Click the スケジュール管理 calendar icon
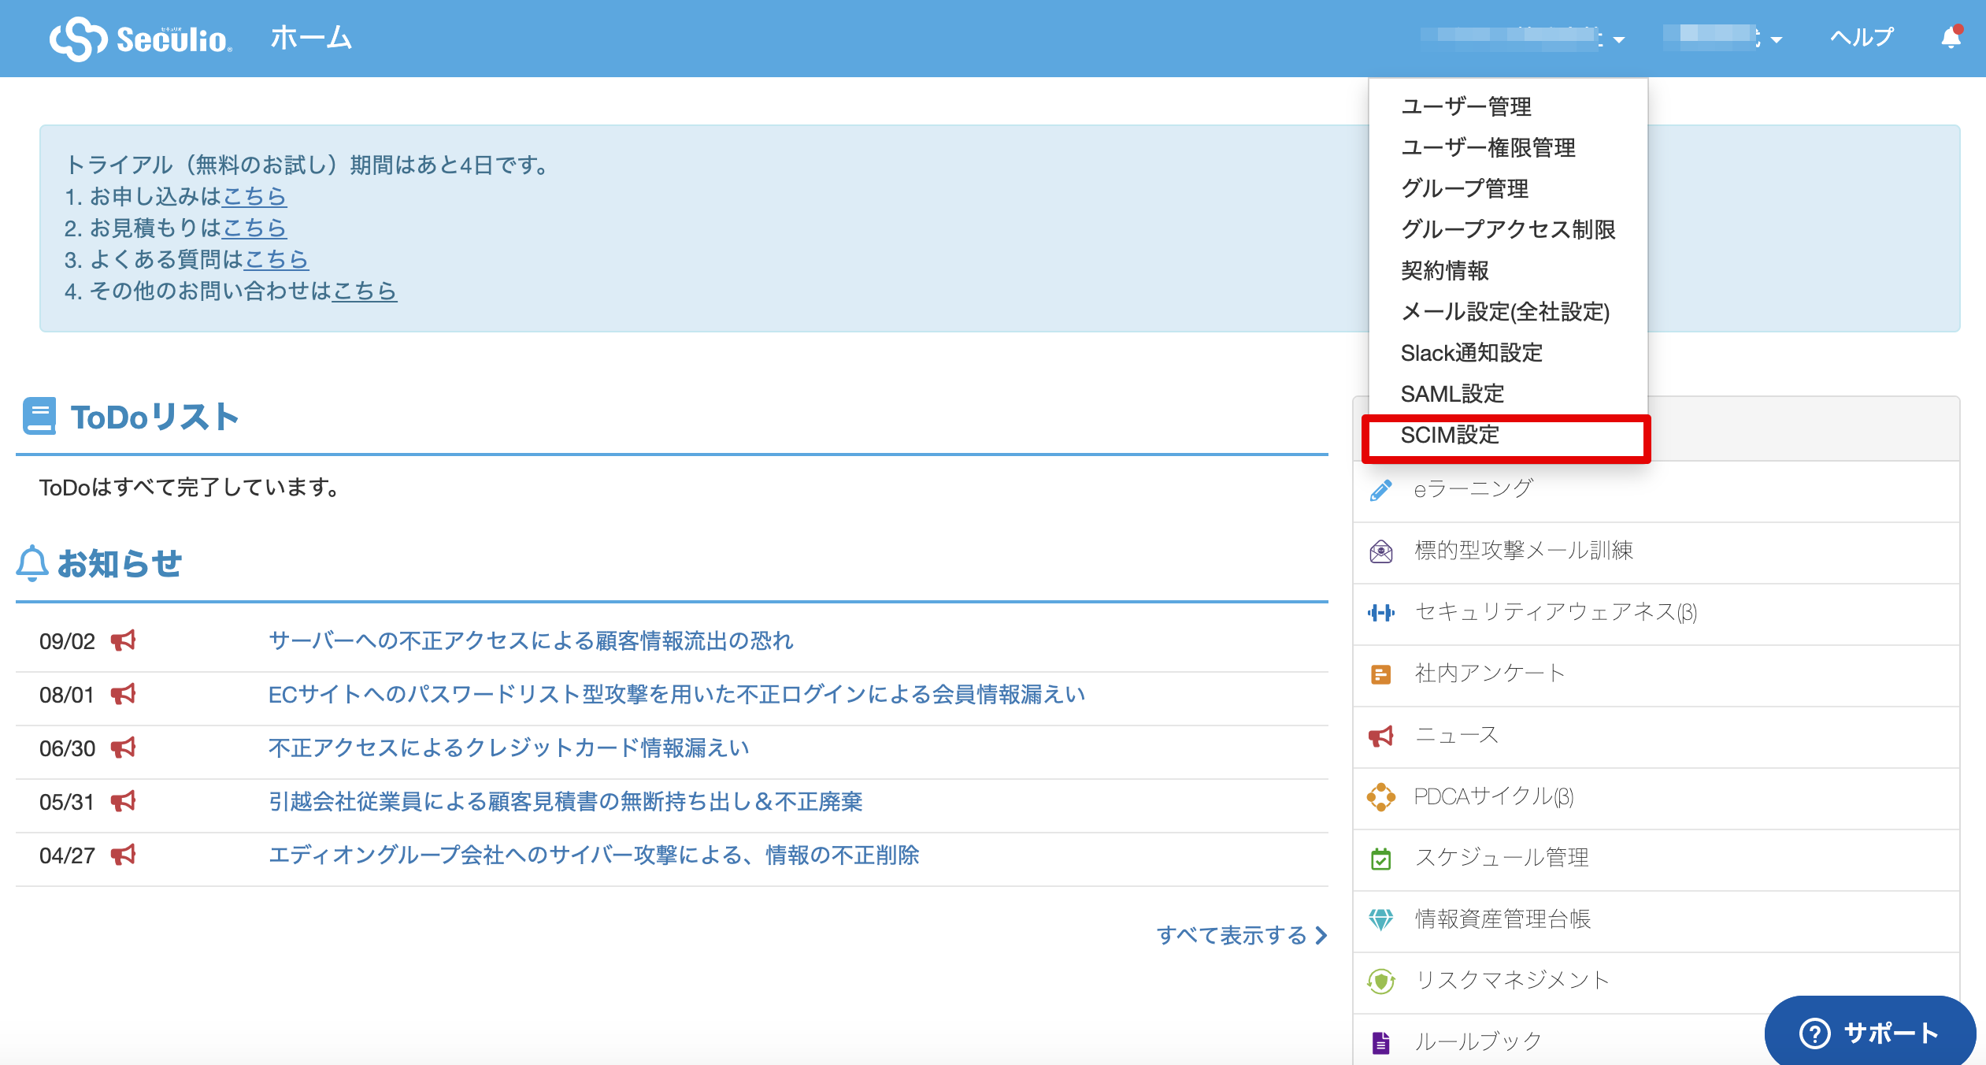 click(1381, 859)
